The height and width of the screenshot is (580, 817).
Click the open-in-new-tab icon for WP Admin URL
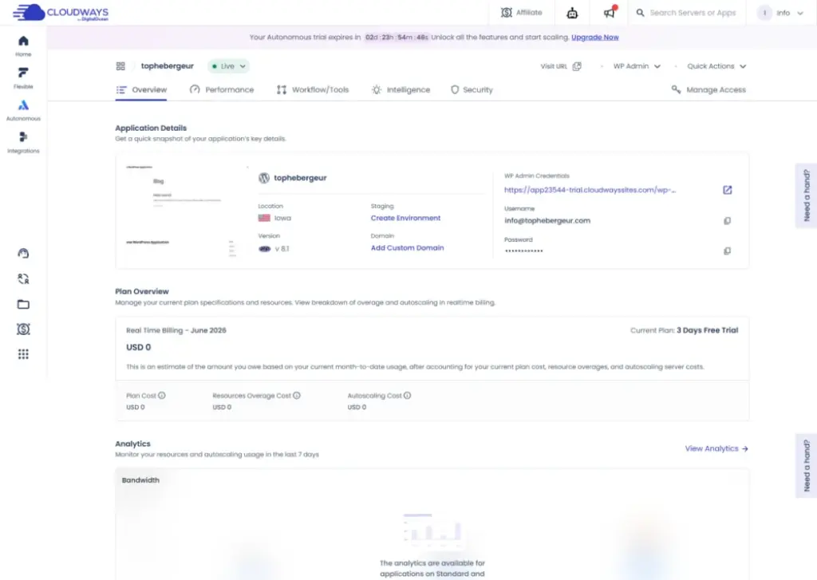click(728, 190)
